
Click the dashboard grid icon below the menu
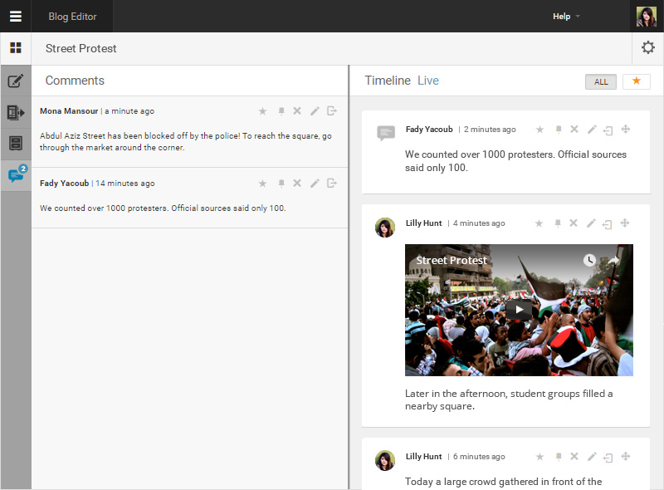pyautogui.click(x=15, y=47)
